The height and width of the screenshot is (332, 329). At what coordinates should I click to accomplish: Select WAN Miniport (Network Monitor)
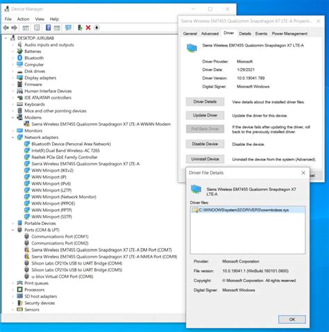click(64, 197)
